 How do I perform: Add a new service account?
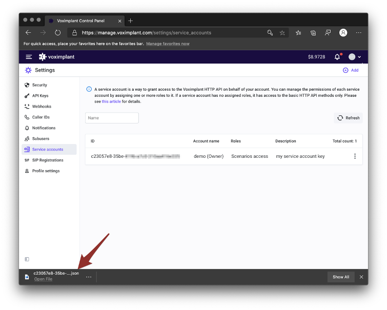(x=351, y=70)
